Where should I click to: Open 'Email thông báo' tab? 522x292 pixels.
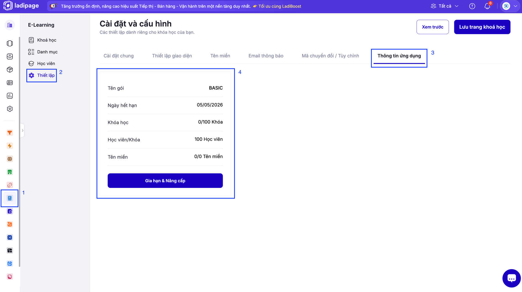266,56
